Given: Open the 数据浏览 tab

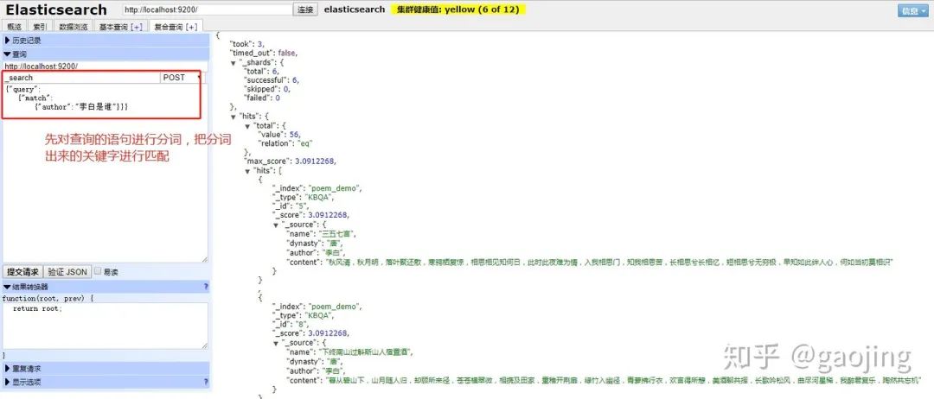Looking at the screenshot, I should [73, 27].
